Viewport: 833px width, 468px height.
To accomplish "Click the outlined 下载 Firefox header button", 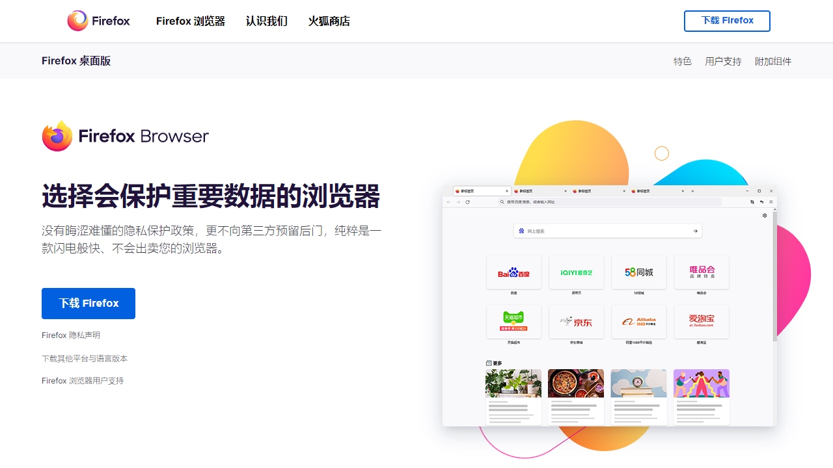I will click(x=727, y=21).
